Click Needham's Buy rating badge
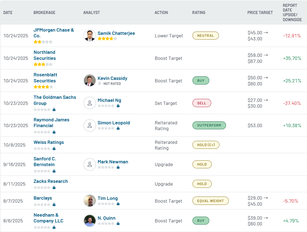 point(201,220)
